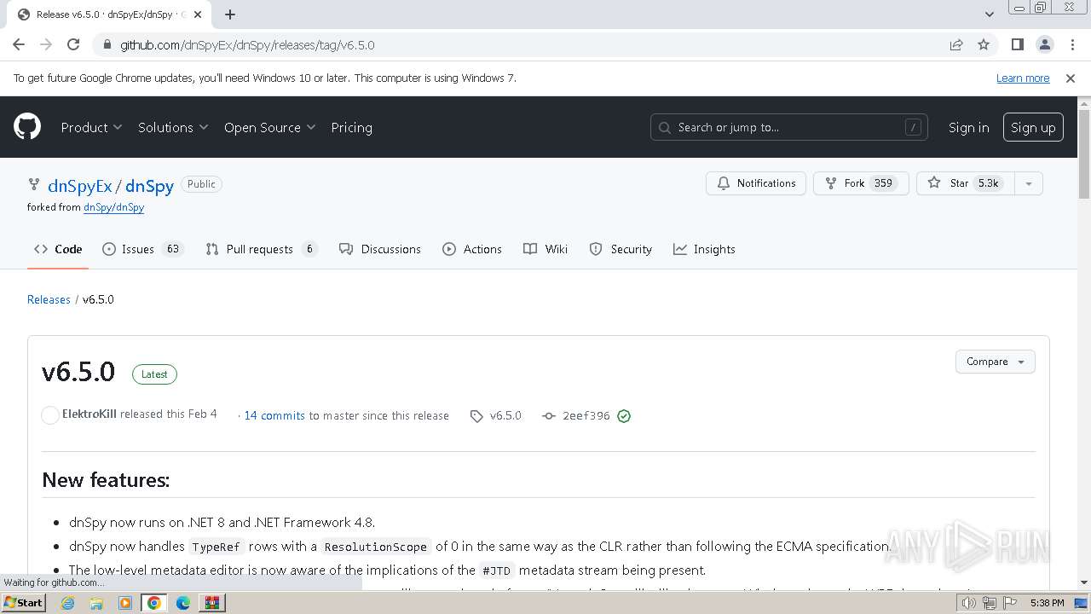Open the Compare dropdown
Image resolution: width=1091 pixels, height=614 pixels.
995,362
